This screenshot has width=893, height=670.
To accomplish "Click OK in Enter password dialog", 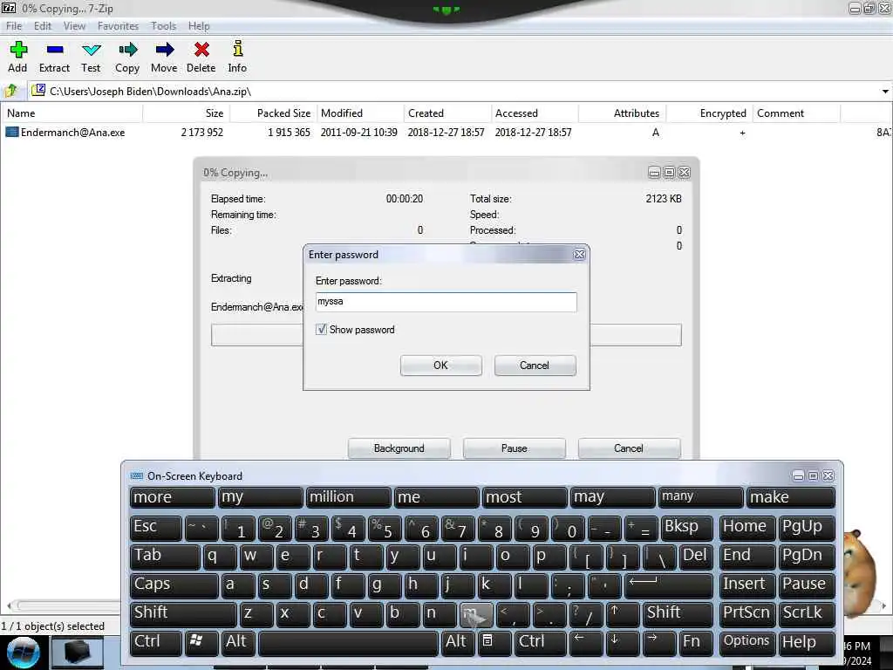I will coord(440,366).
